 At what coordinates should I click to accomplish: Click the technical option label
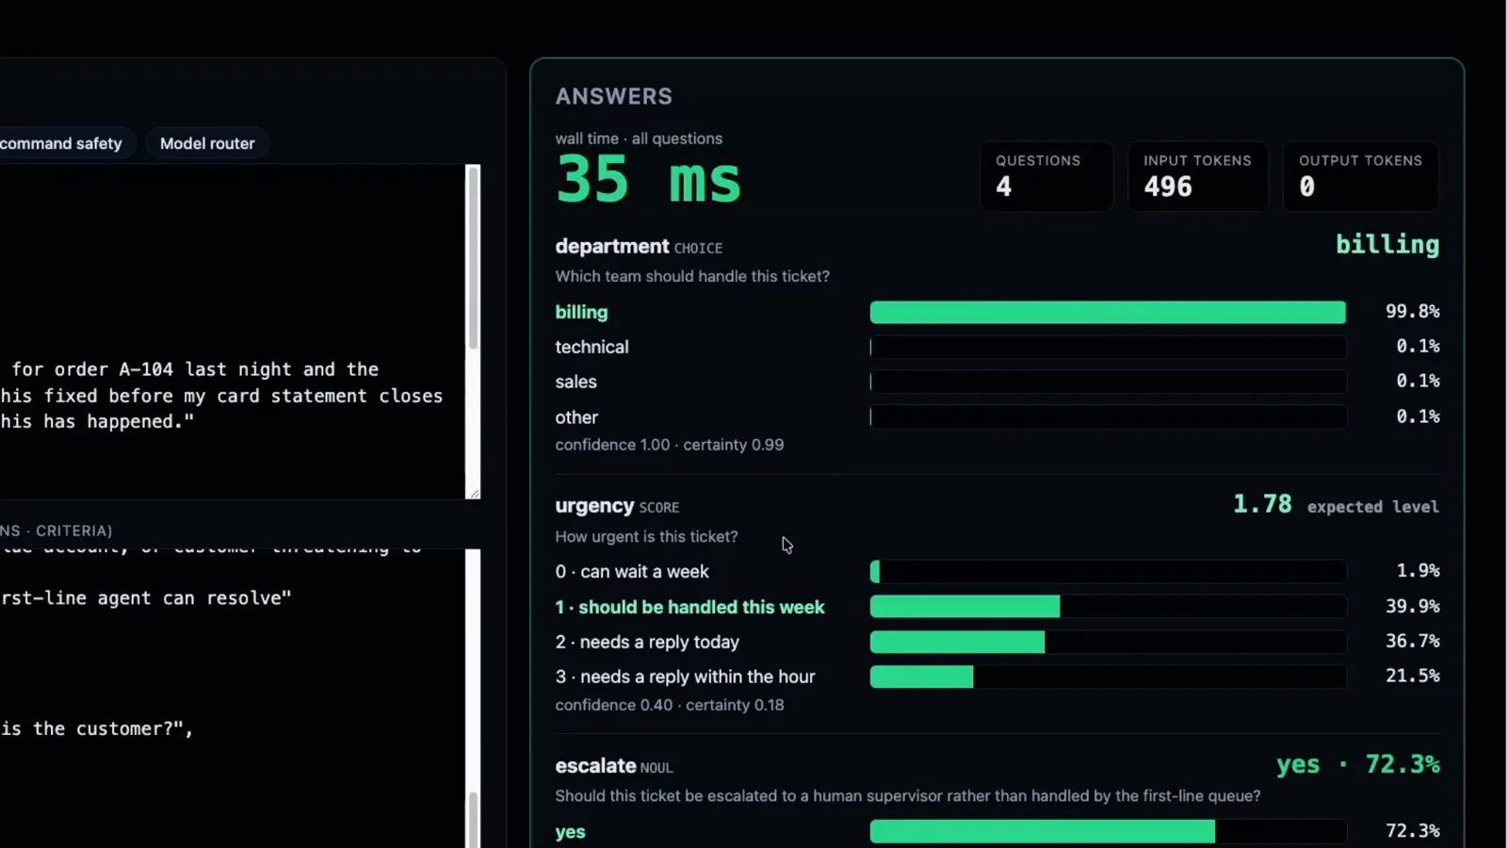tap(591, 347)
